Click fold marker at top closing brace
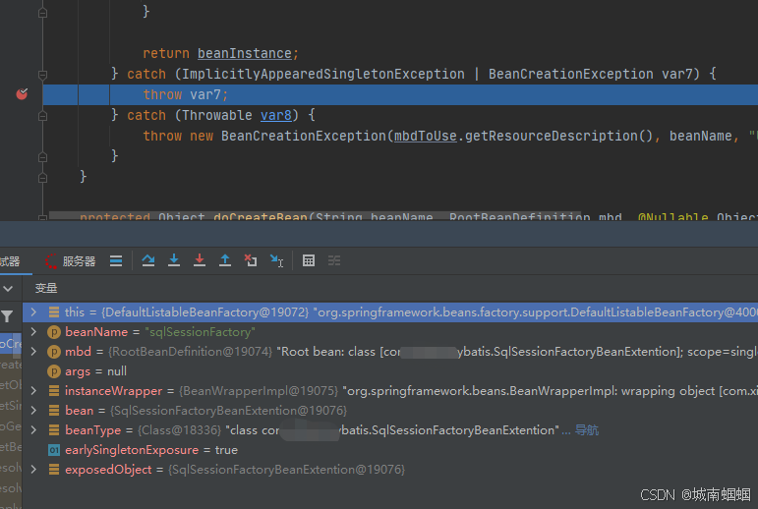This screenshot has width=758, height=509. [42, 12]
